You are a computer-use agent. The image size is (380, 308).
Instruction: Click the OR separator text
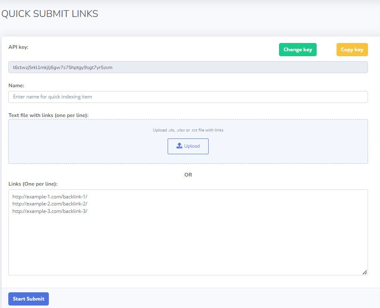pyautogui.click(x=188, y=175)
